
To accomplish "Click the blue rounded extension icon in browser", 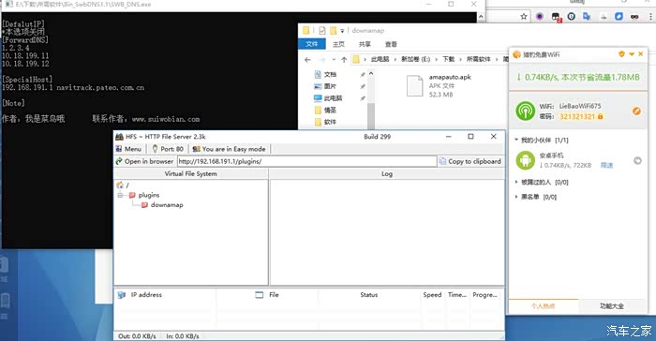I will [x=619, y=16].
